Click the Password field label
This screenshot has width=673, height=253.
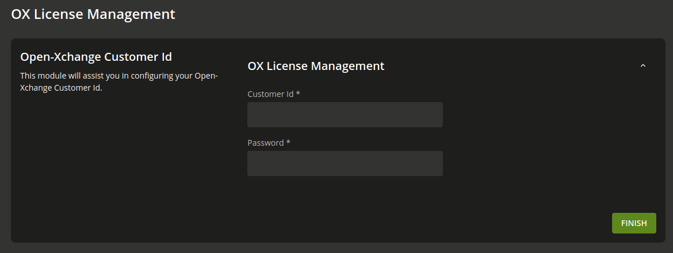269,143
